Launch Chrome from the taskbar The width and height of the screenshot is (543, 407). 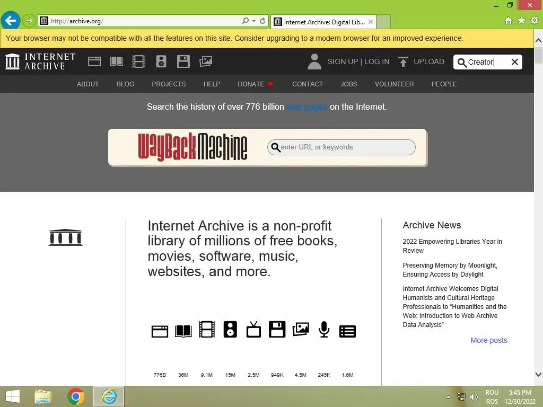pos(76,396)
